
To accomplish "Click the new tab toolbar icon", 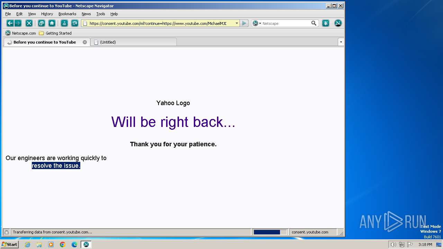I will click(41, 23).
